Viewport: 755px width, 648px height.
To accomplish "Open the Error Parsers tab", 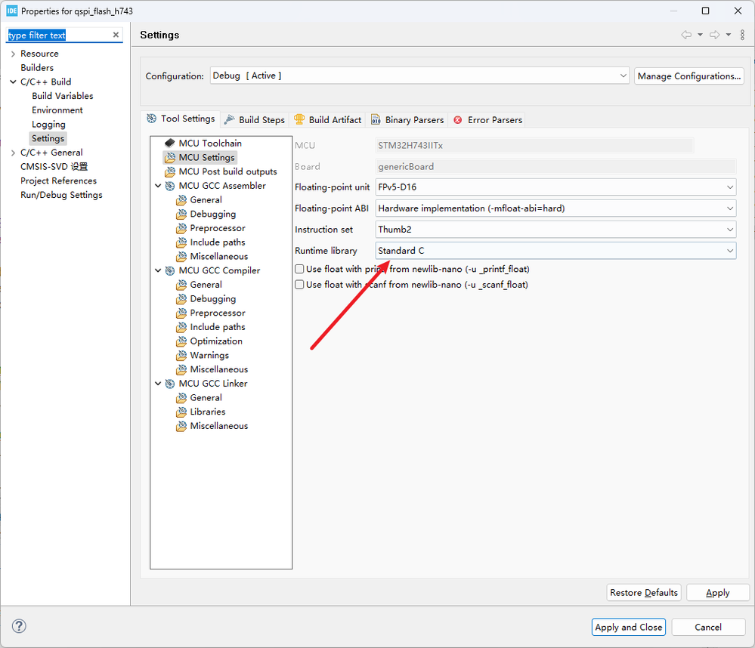I will pyautogui.click(x=488, y=120).
